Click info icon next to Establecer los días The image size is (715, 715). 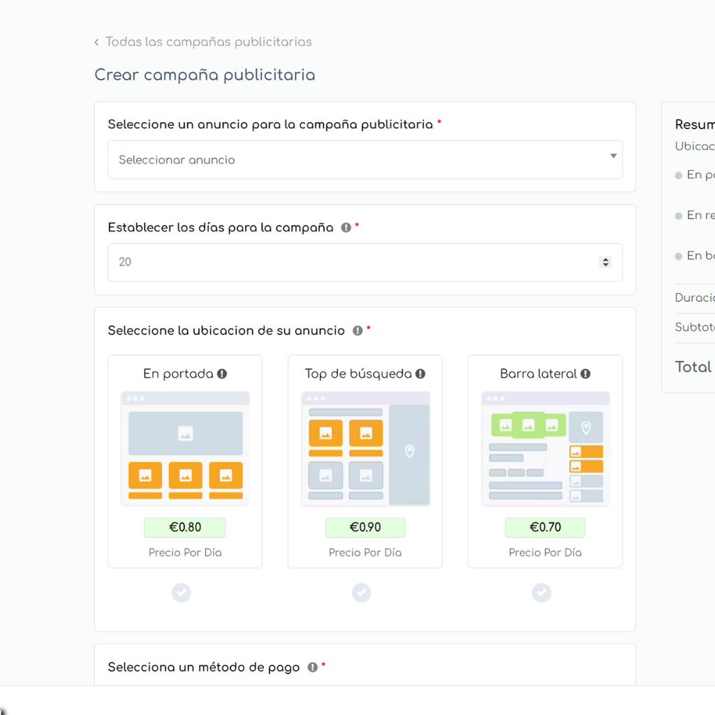pos(346,227)
